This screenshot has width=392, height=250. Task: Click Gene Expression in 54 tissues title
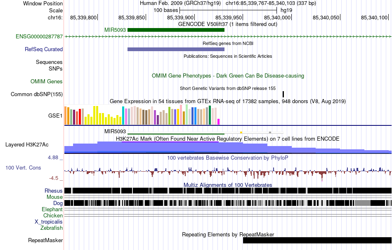click(228, 101)
